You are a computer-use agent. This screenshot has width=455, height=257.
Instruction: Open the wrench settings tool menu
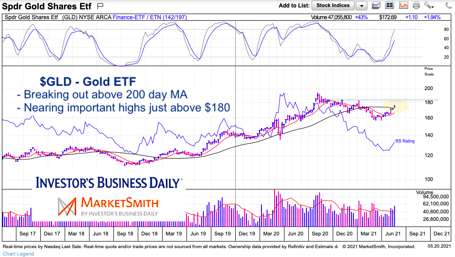click(x=429, y=5)
